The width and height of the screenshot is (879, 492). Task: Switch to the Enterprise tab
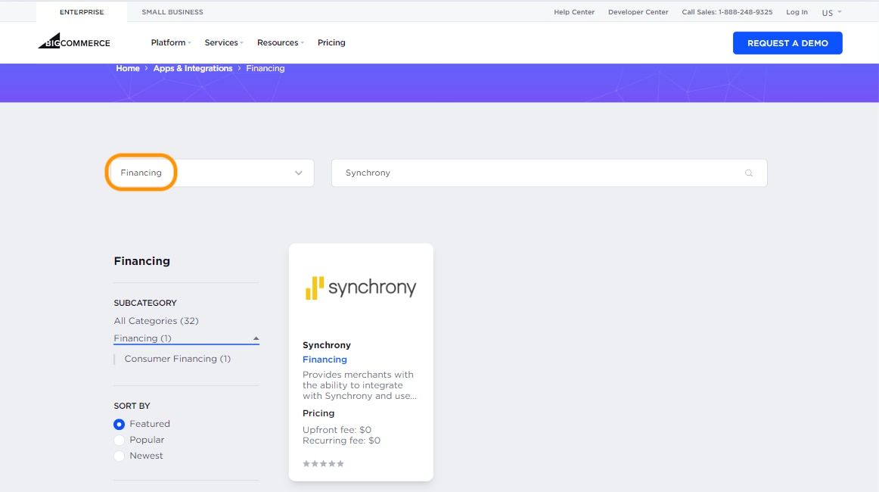tap(82, 12)
